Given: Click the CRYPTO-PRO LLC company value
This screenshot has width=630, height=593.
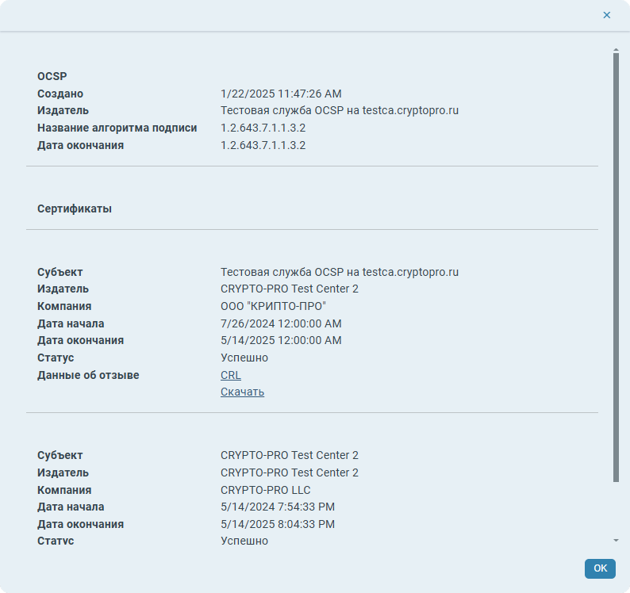Looking at the screenshot, I should (x=265, y=490).
